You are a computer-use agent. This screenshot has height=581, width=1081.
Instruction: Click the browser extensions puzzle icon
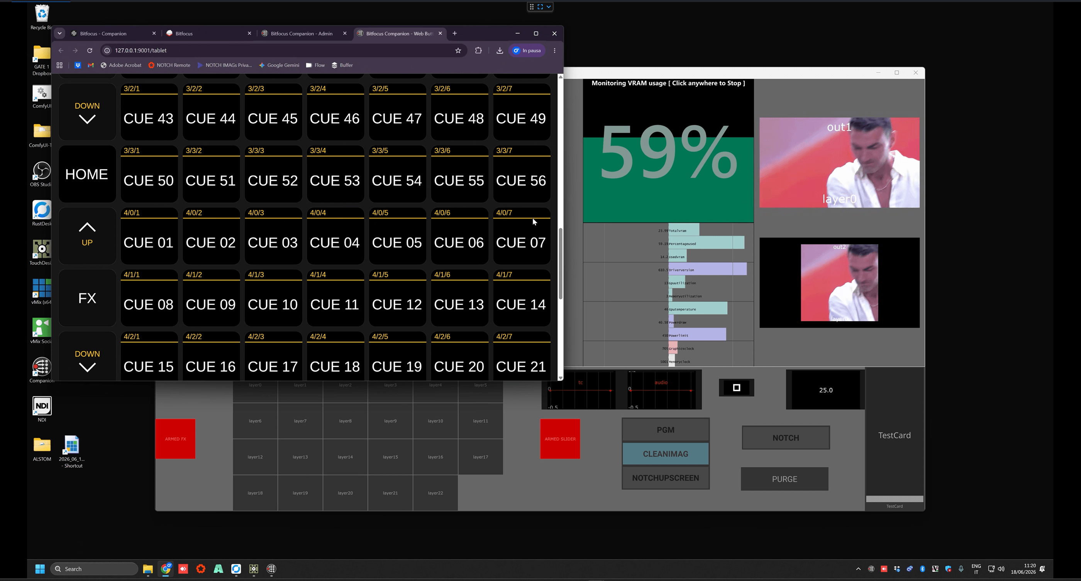pyautogui.click(x=478, y=50)
